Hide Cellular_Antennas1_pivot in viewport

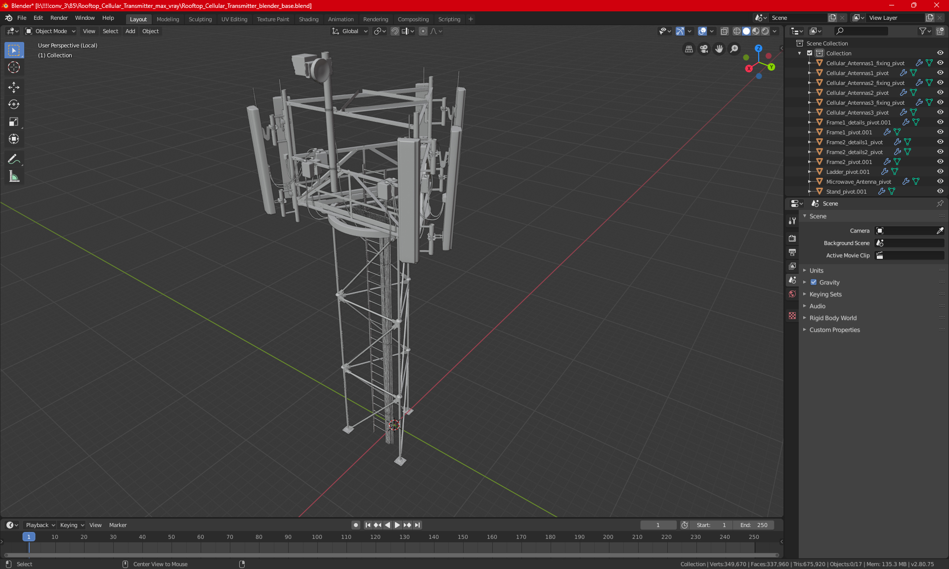(940, 73)
